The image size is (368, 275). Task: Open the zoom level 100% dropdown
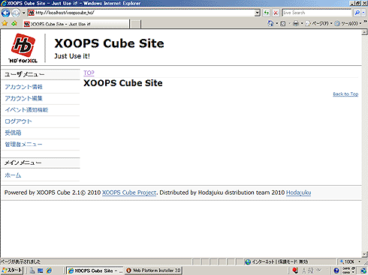click(351, 262)
